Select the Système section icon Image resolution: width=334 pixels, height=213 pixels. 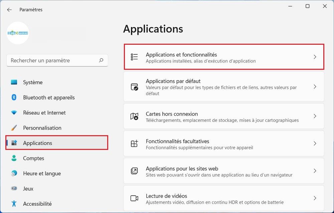point(13,82)
